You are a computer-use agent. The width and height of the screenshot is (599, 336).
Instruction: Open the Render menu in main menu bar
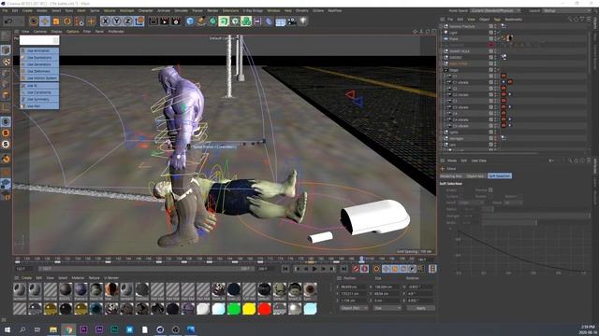(212, 10)
